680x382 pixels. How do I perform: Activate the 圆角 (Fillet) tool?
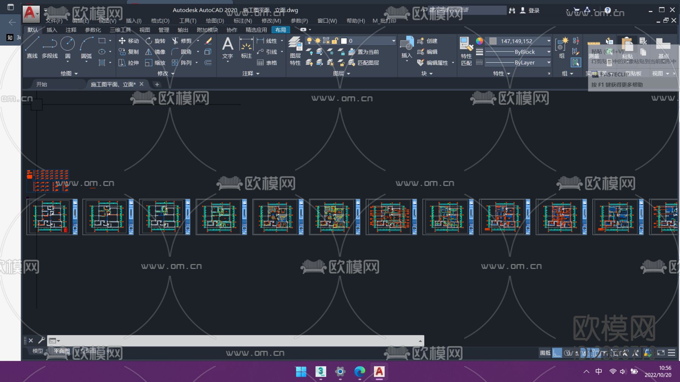[182, 52]
